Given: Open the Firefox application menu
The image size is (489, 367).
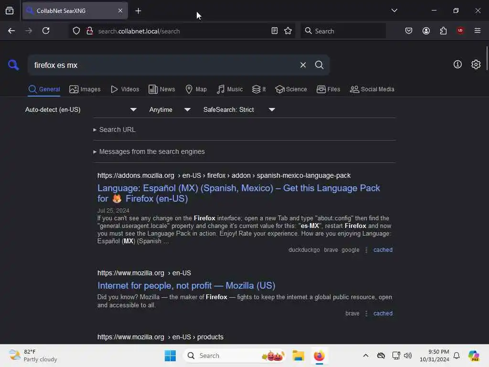Looking at the screenshot, I should (x=477, y=31).
